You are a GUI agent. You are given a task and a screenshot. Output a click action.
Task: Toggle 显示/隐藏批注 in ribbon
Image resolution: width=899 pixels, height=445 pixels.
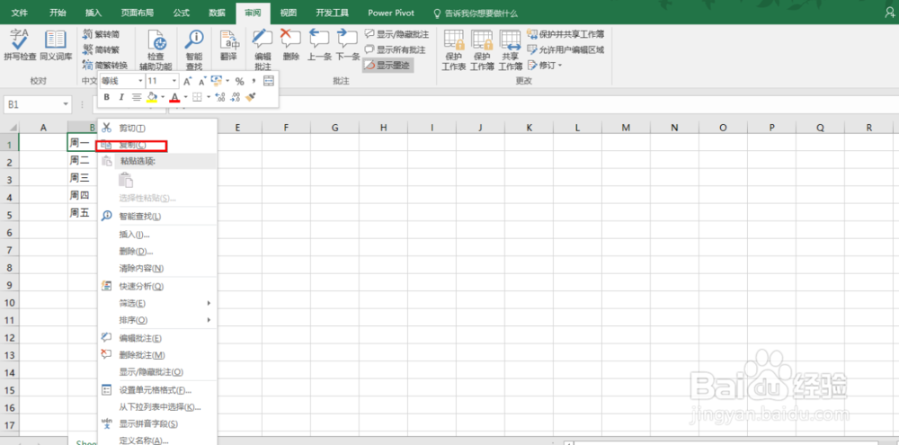coord(396,34)
